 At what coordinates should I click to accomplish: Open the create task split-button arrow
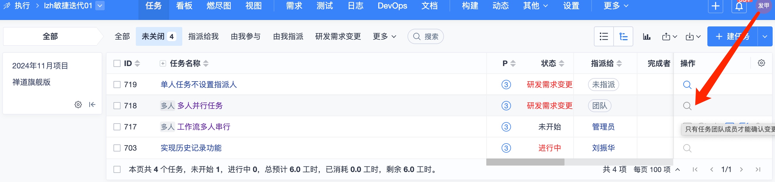(765, 37)
